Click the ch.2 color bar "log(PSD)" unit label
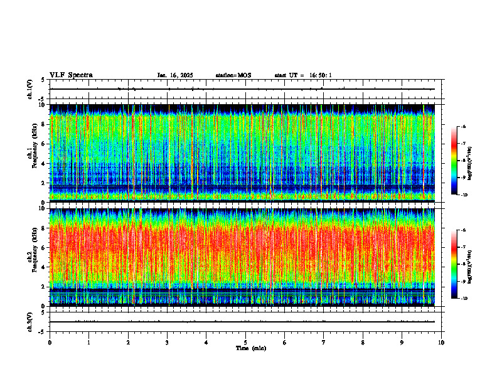The height and width of the screenshot is (384, 497). click(x=470, y=267)
